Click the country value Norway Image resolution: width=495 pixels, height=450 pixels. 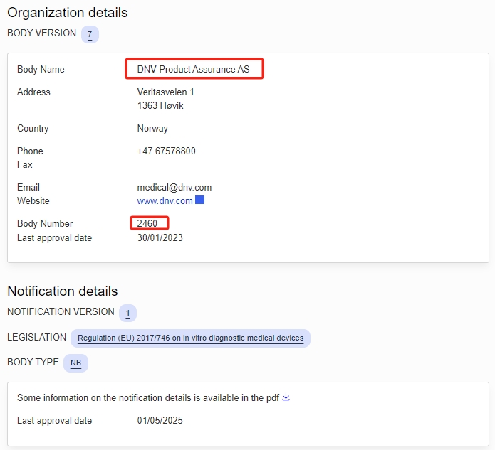tap(152, 128)
